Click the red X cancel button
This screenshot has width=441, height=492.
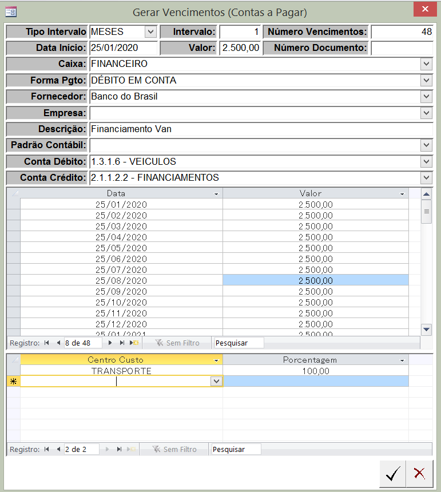coord(420,473)
